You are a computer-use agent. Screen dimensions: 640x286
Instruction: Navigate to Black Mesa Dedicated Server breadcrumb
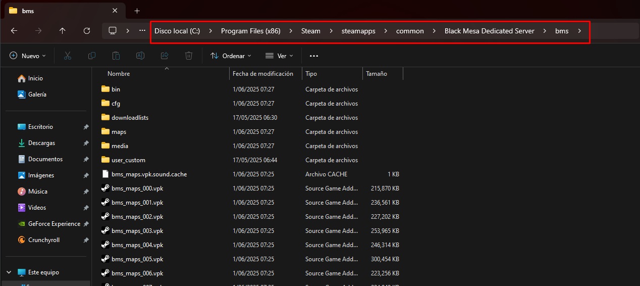point(489,31)
